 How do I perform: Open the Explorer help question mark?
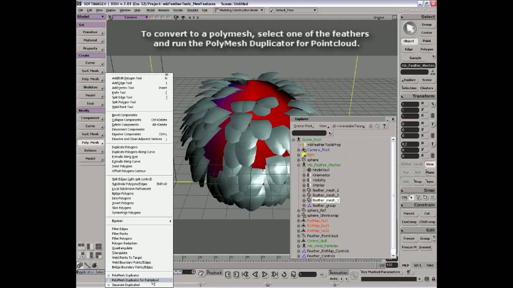(x=384, y=126)
